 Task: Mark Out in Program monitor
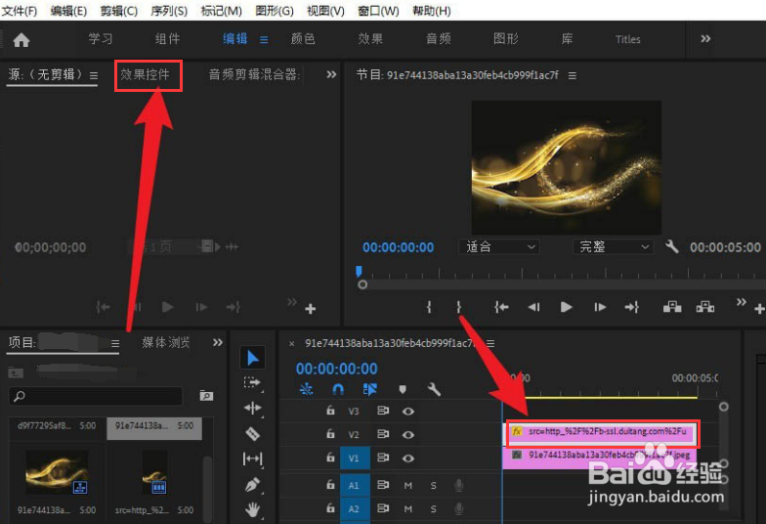(x=458, y=307)
